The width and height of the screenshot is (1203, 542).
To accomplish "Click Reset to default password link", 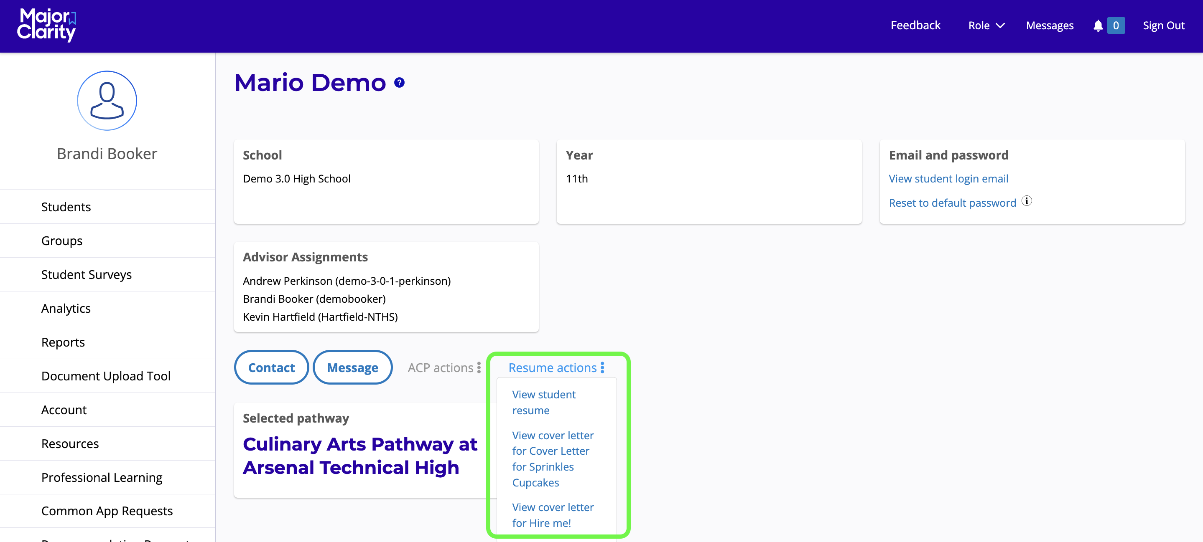I will (x=952, y=203).
